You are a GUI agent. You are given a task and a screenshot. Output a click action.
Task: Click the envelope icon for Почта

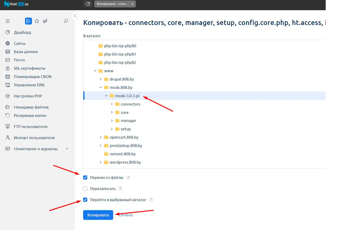tap(8, 60)
